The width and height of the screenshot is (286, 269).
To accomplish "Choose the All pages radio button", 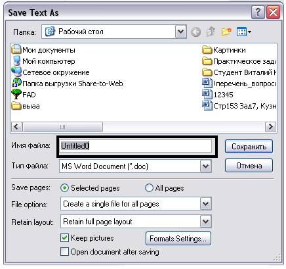I will click(149, 188).
